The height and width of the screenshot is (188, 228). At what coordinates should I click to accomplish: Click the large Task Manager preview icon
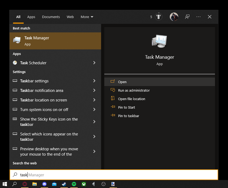(x=159, y=41)
